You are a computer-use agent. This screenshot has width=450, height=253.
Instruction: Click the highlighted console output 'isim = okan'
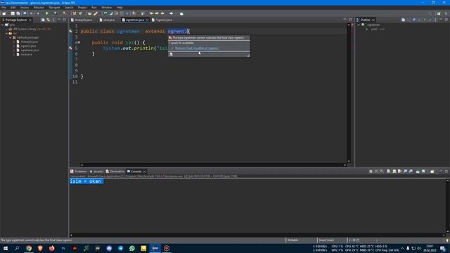click(x=86, y=181)
